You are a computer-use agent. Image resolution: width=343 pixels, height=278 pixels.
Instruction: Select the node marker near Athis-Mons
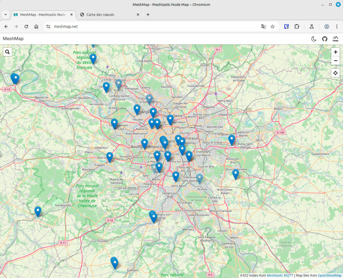coord(176,176)
